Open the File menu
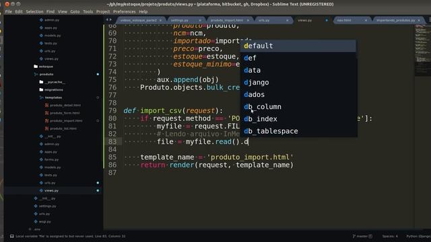Image resolution: width=431 pixels, height=242 pixels. 9,11
